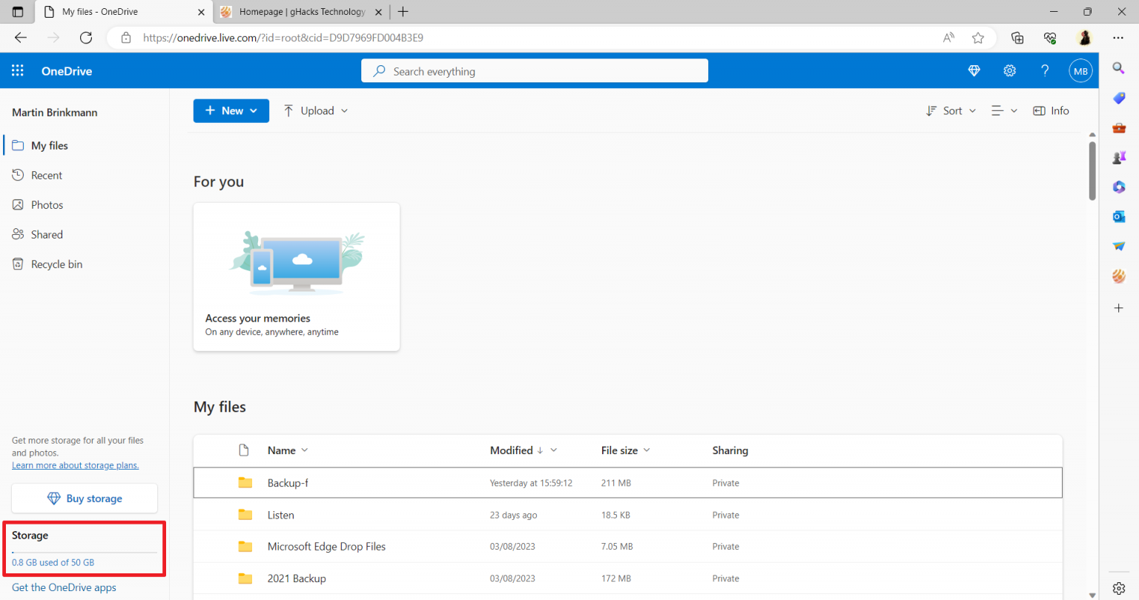1139x600 pixels.
Task: Open the Premium diamond icon
Action: [974, 70]
